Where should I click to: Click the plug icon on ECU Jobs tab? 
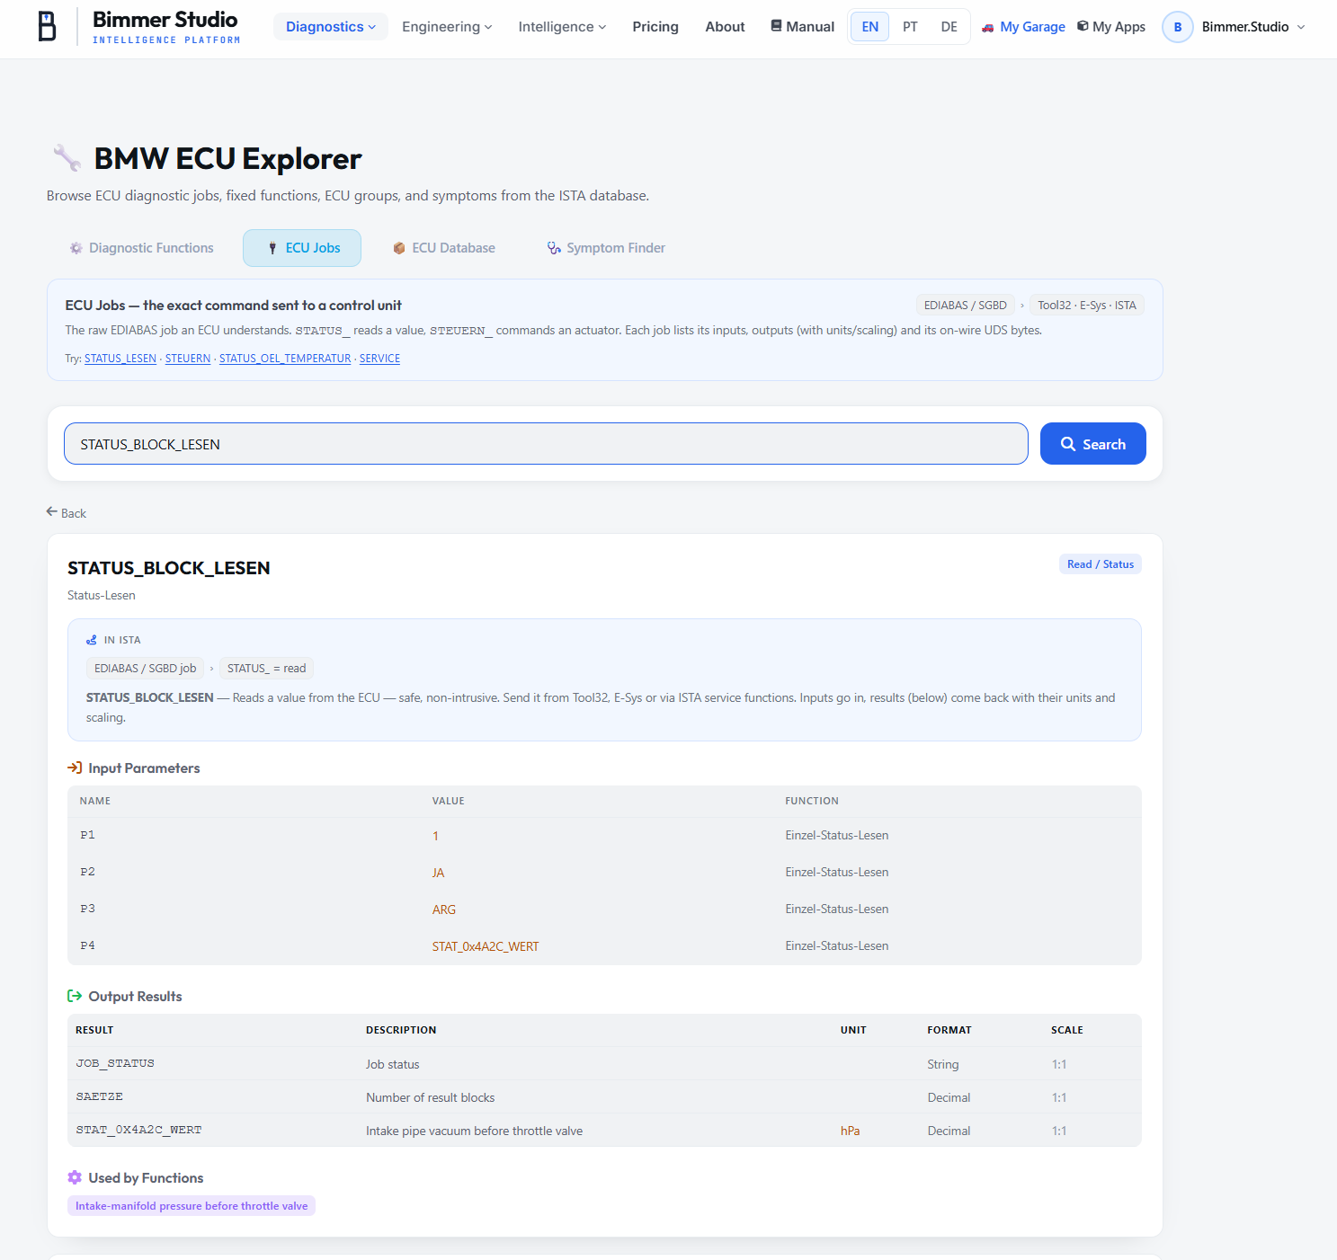272,248
